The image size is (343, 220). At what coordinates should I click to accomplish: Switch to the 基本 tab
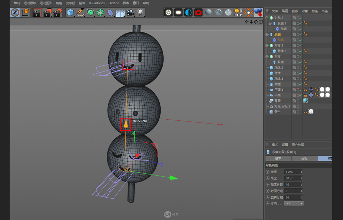(278, 158)
